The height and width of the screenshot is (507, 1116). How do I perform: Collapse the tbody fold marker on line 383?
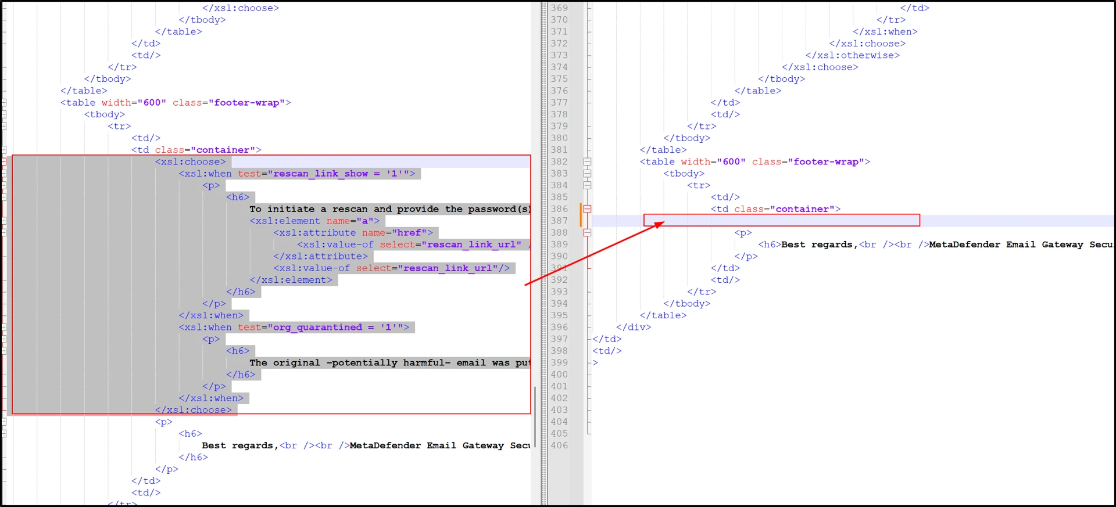point(587,174)
